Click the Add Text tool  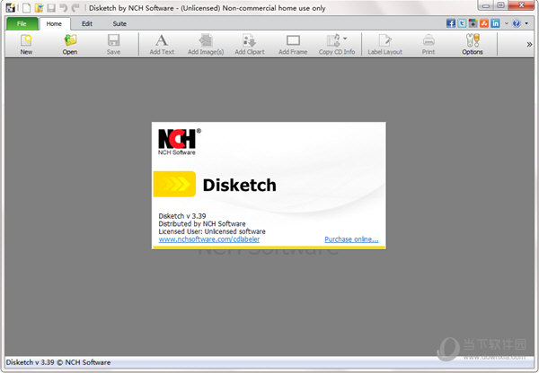[162, 43]
